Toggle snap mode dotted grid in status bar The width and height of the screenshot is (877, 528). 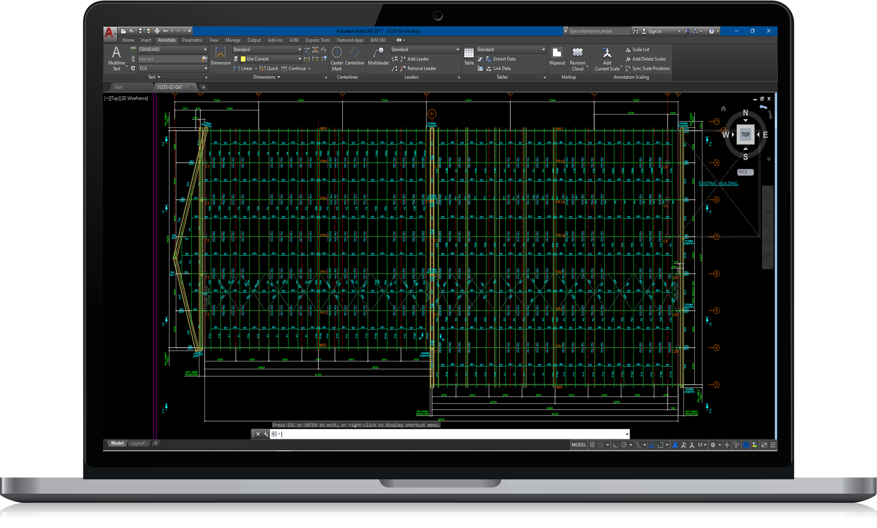pos(601,445)
